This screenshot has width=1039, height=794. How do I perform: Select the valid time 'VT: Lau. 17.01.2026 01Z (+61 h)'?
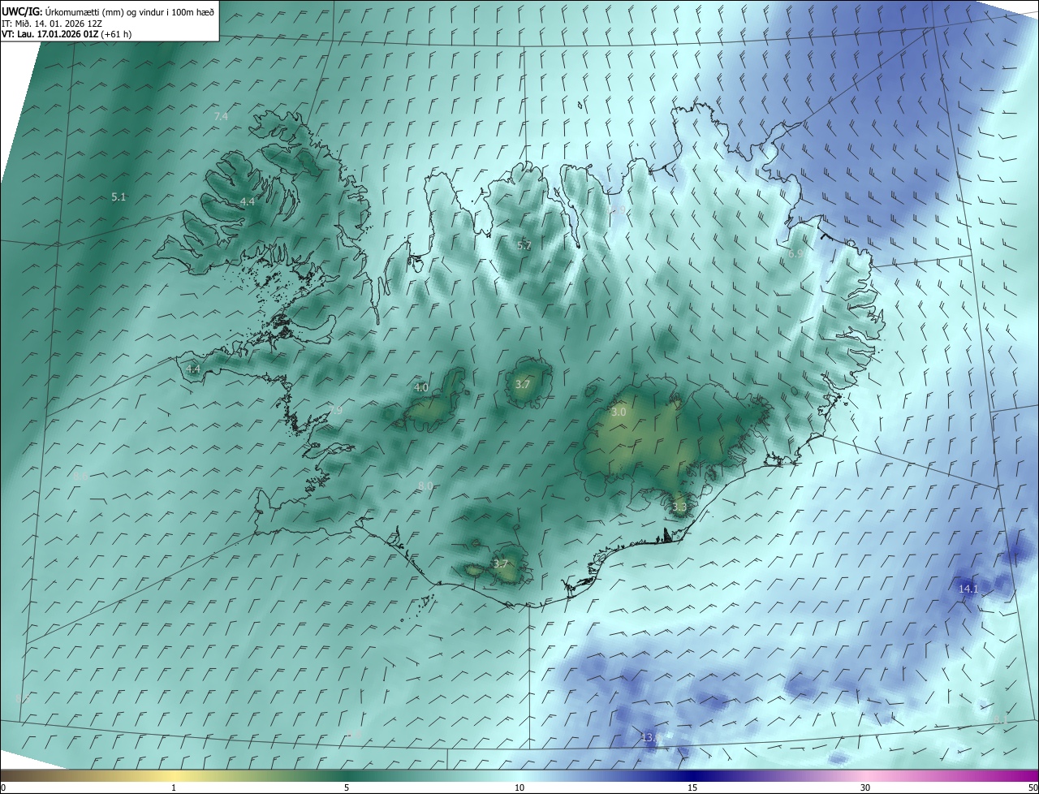[67, 34]
